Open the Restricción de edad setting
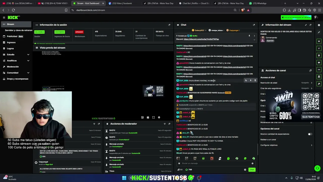The width and height of the screenshot is (323, 182). click(286, 83)
